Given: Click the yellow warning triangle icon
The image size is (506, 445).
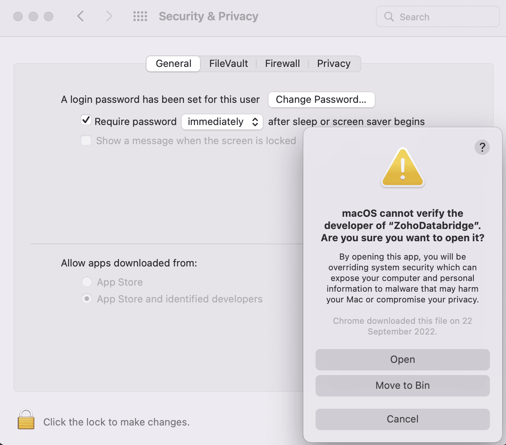Looking at the screenshot, I should pos(402,168).
